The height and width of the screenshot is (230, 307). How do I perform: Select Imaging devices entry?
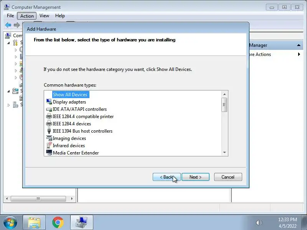(x=69, y=138)
